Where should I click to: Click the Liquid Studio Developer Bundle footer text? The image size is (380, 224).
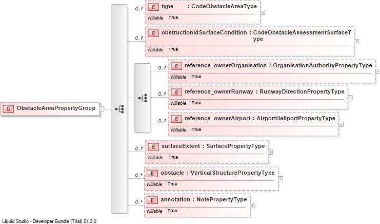49,221
